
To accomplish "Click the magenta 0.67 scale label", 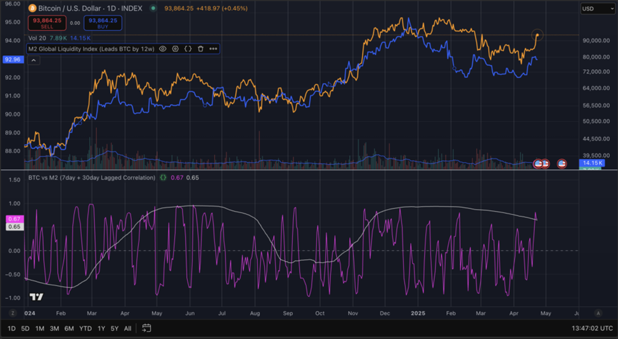I will click(x=14, y=219).
